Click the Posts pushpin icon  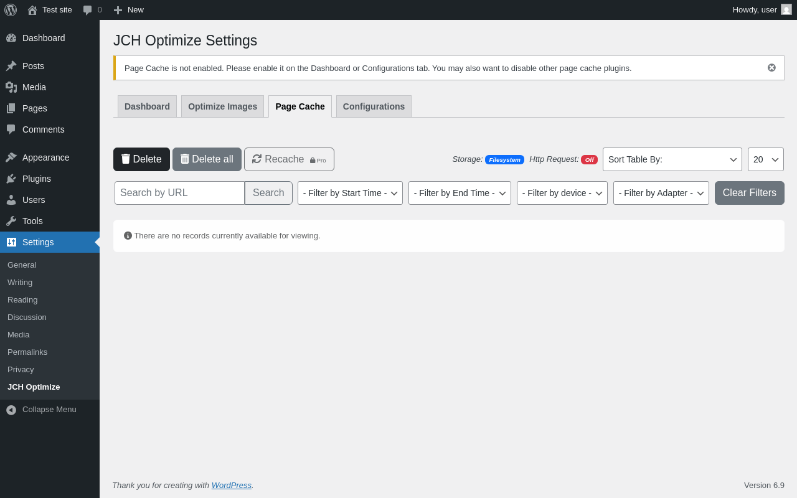coord(11,66)
